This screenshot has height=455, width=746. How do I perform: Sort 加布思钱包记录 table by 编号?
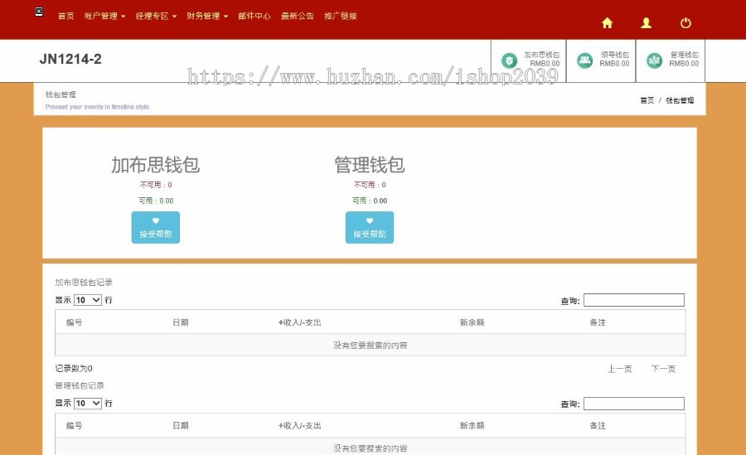click(75, 322)
